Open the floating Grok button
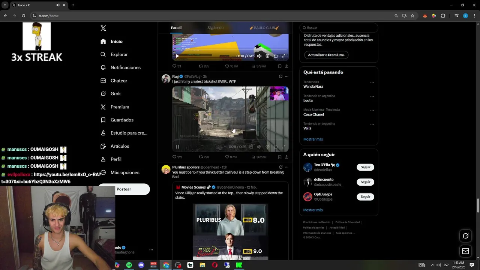Viewport: 480px width, 270px height. 465,236
